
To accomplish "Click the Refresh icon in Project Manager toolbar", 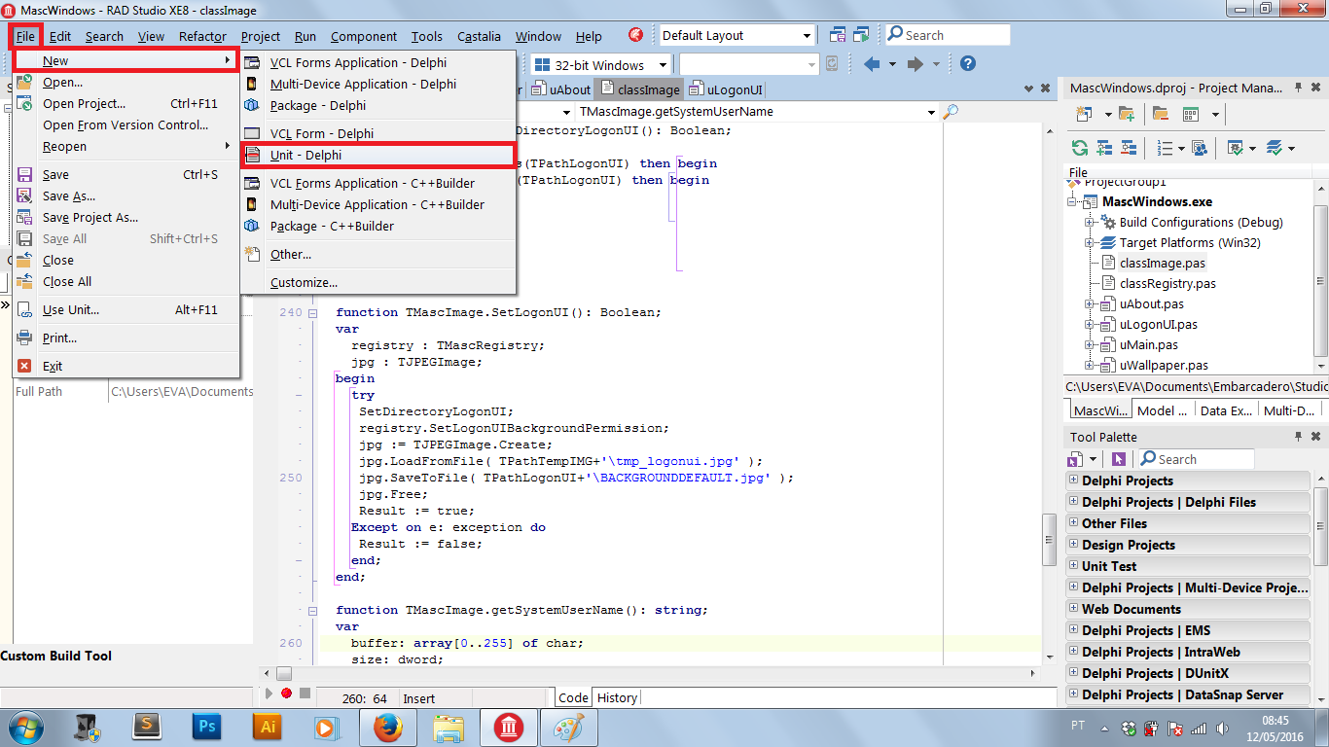I will pos(1080,148).
